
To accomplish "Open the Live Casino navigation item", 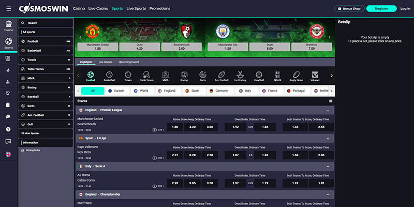I will click(x=98, y=8).
